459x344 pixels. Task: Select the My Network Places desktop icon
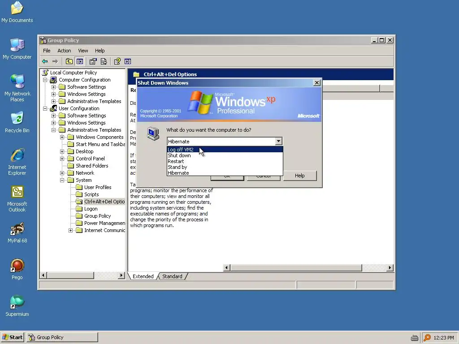click(17, 88)
